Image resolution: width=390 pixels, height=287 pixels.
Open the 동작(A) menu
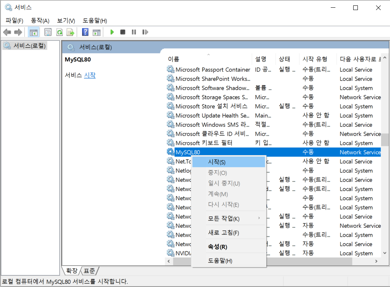coord(40,20)
